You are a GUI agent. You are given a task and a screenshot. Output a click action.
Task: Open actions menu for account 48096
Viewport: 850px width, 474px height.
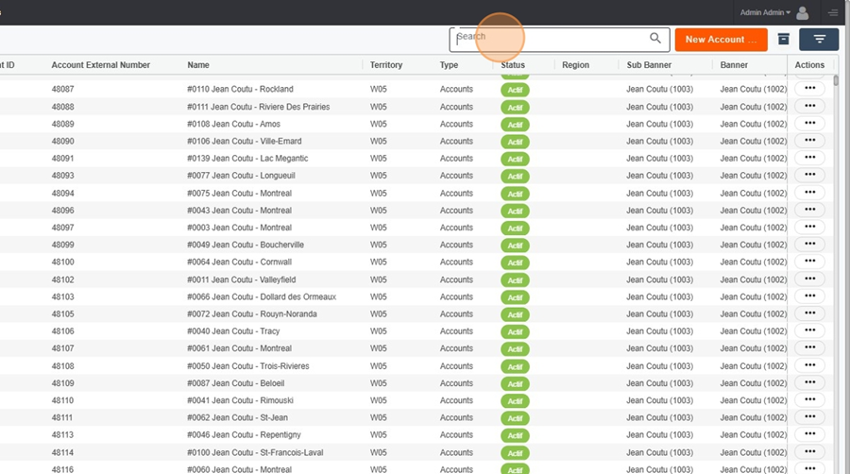pos(810,210)
